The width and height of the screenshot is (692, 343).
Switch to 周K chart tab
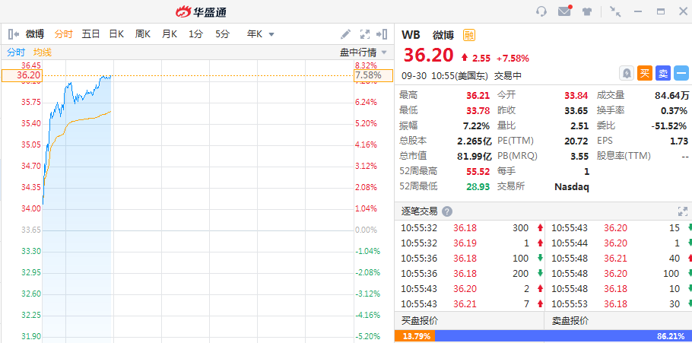point(143,34)
